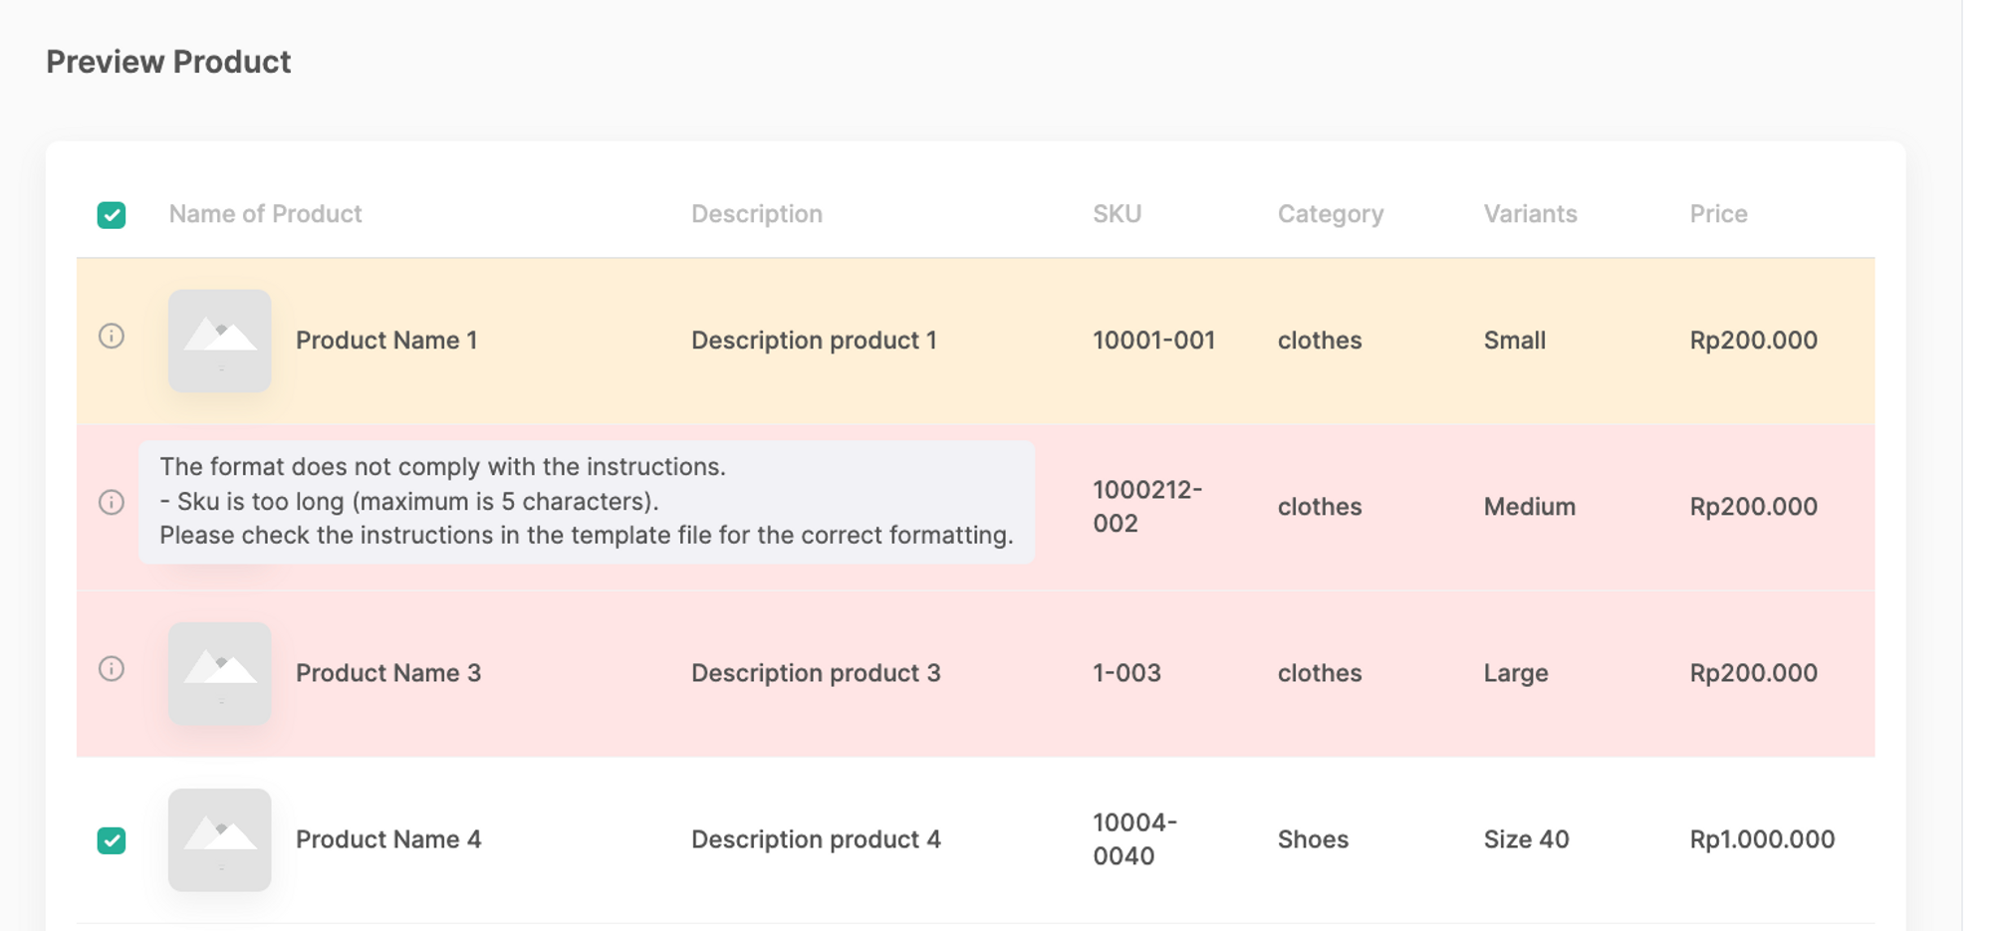
Task: Click info icon beside the SKU error tooltip
Action: pyautogui.click(x=112, y=502)
